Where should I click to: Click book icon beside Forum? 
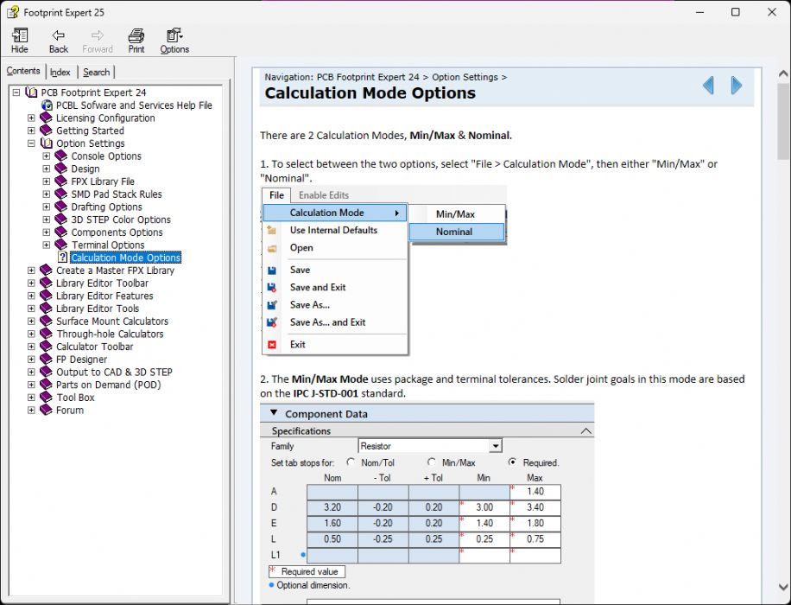coord(46,410)
